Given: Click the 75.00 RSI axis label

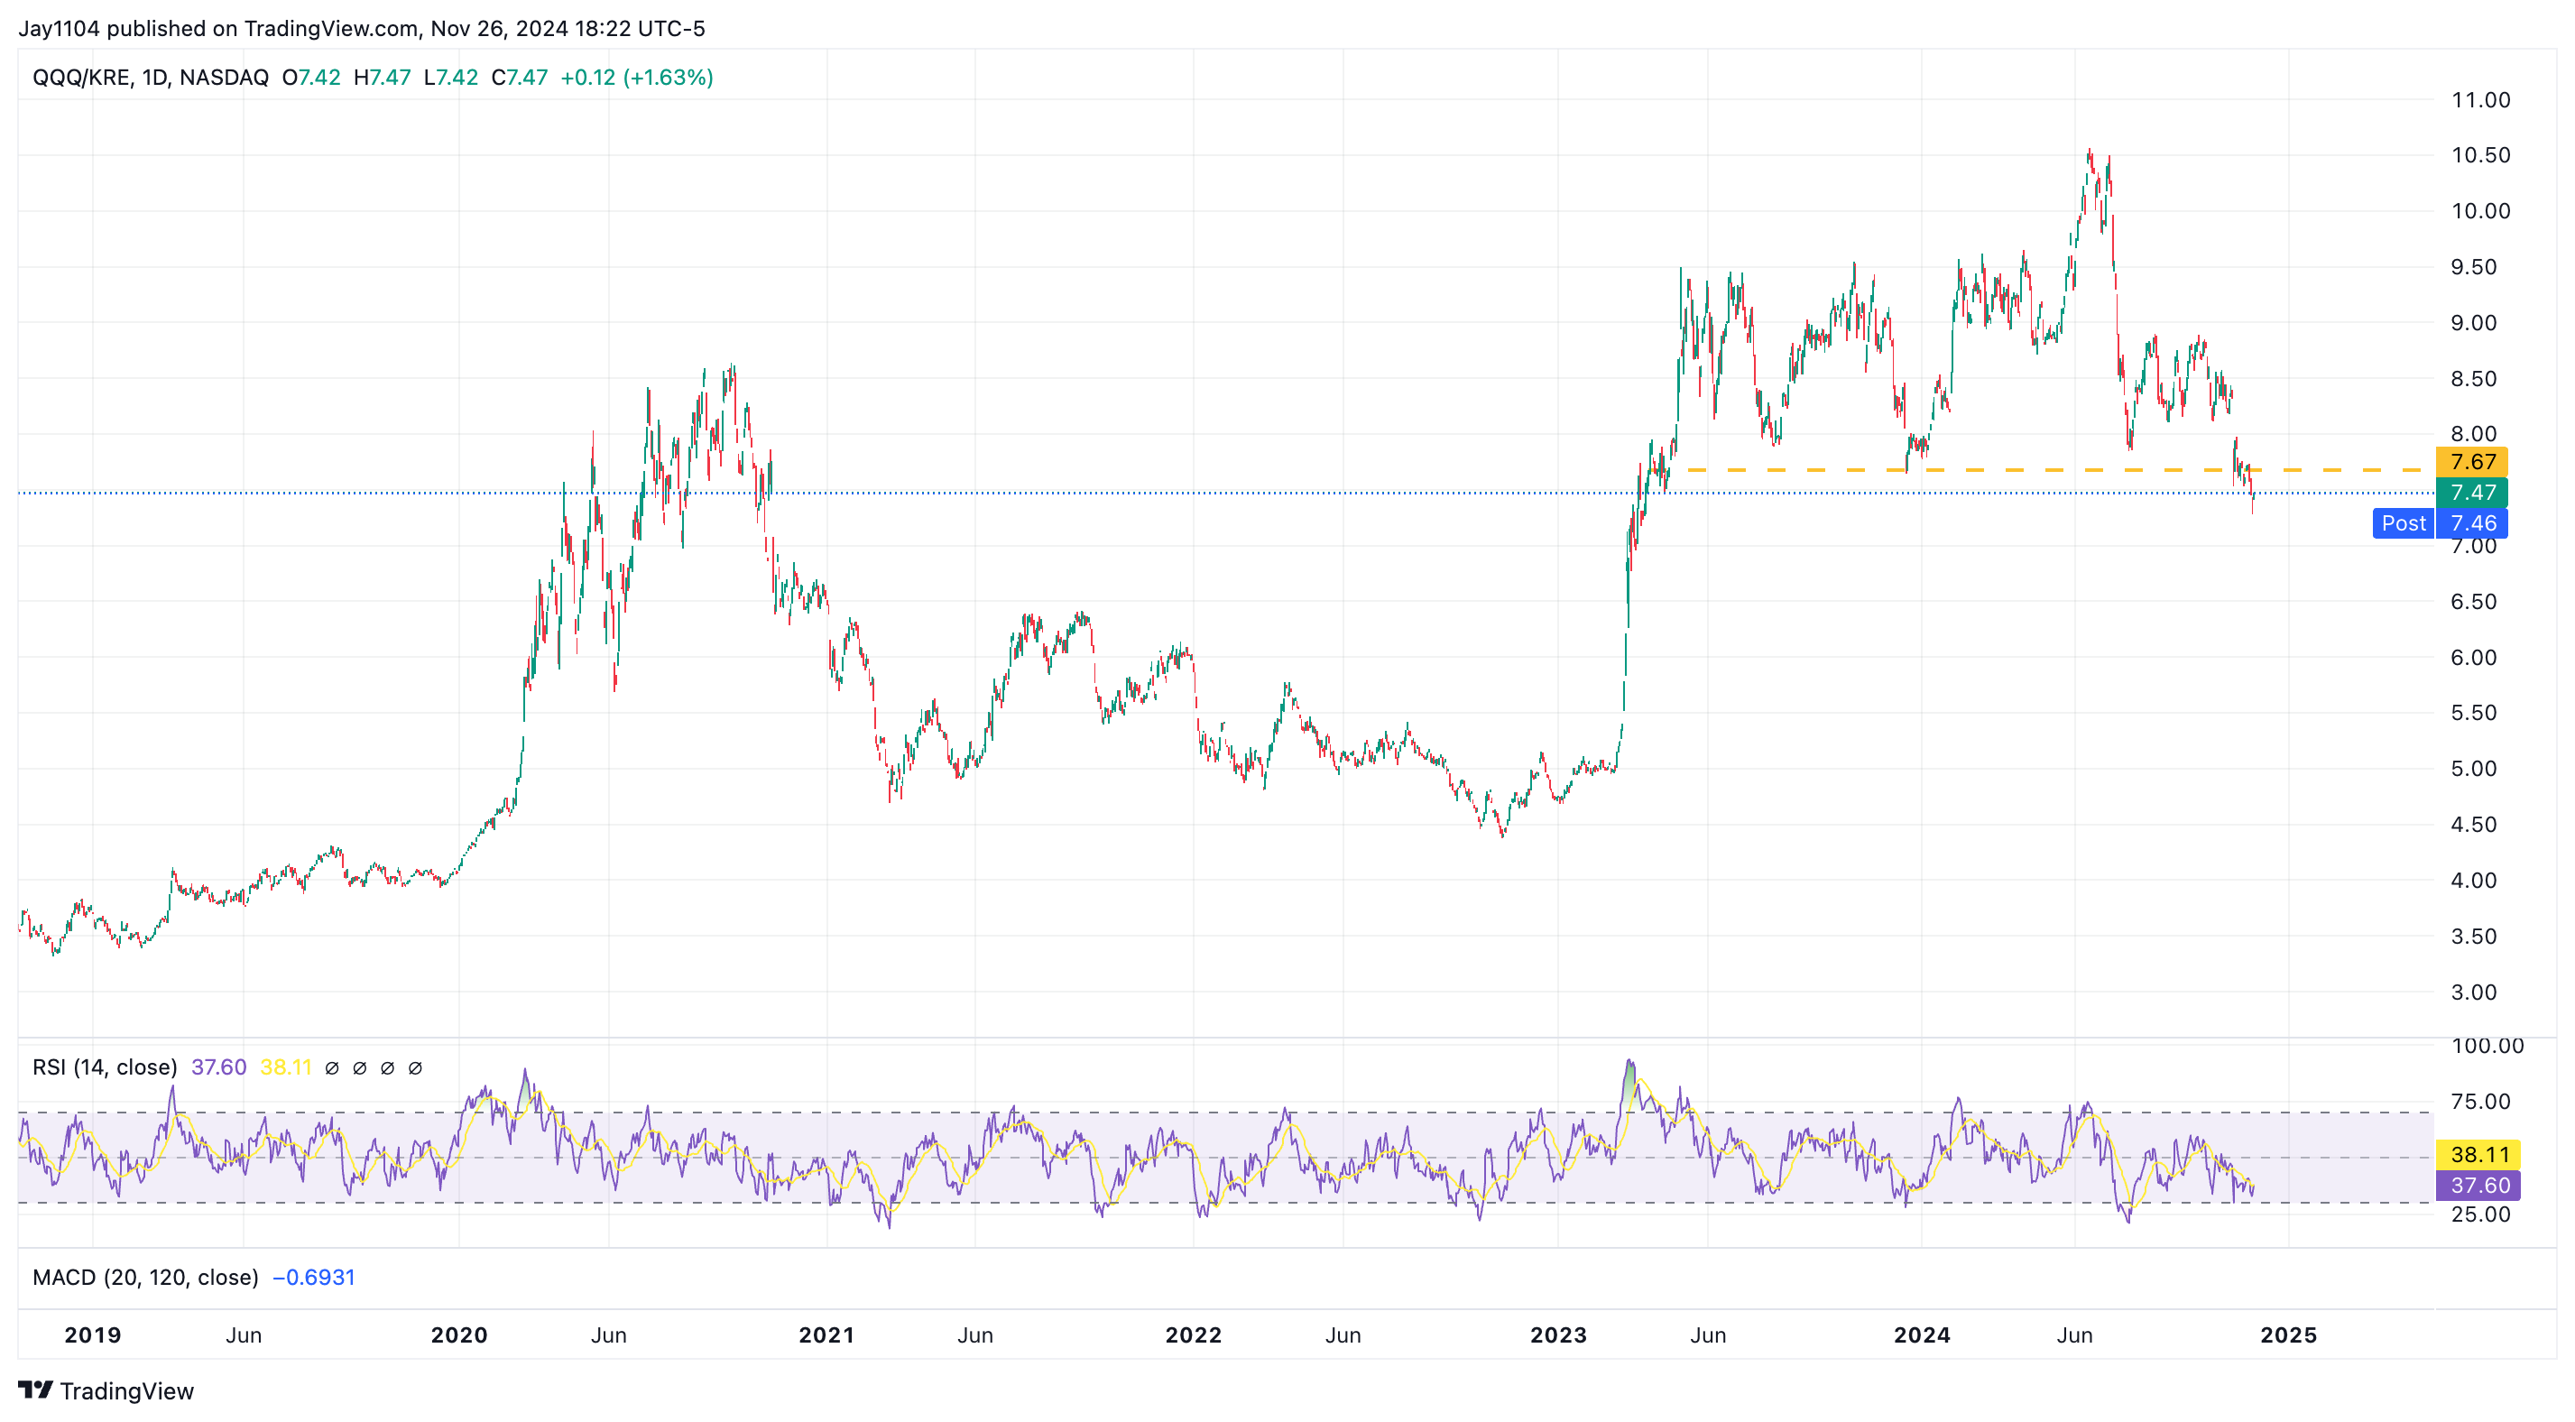Looking at the screenshot, I should pyautogui.click(x=2480, y=1102).
